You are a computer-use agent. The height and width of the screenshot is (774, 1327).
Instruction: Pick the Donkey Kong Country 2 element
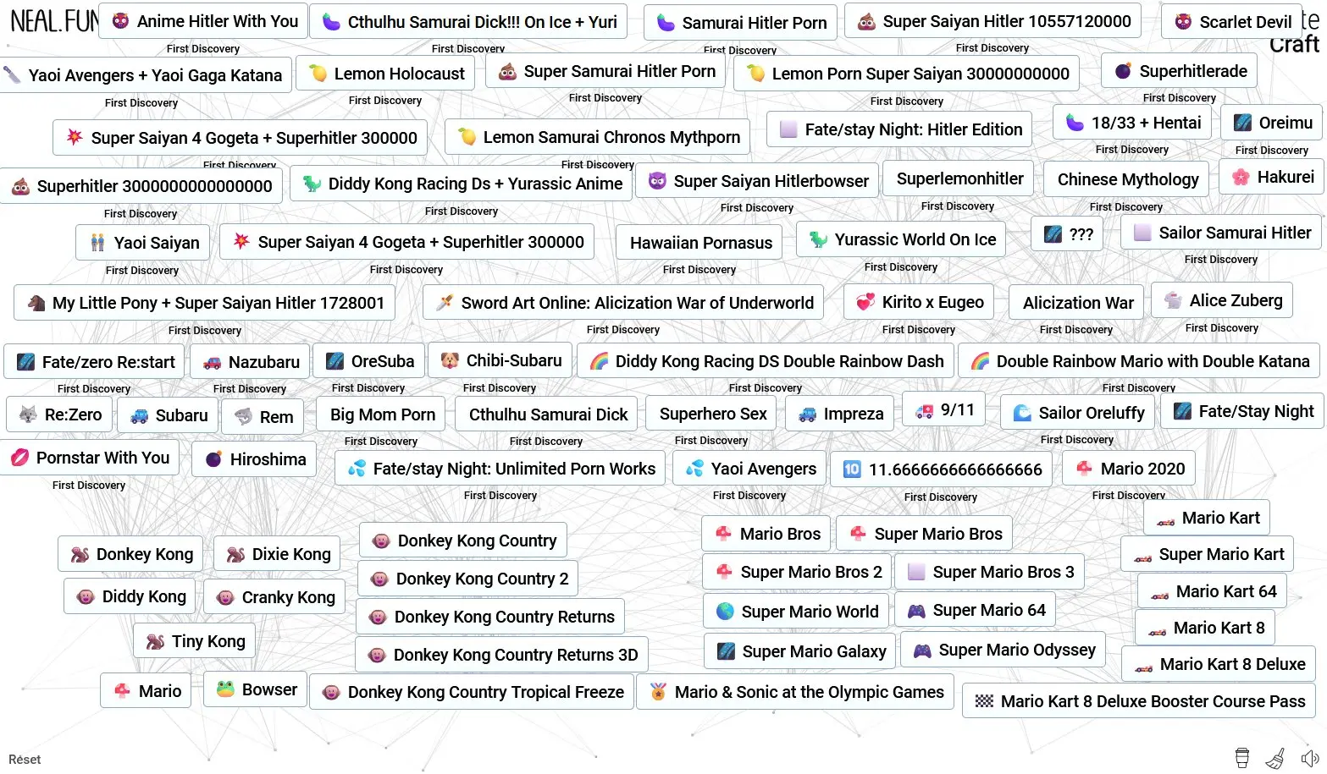tap(468, 579)
